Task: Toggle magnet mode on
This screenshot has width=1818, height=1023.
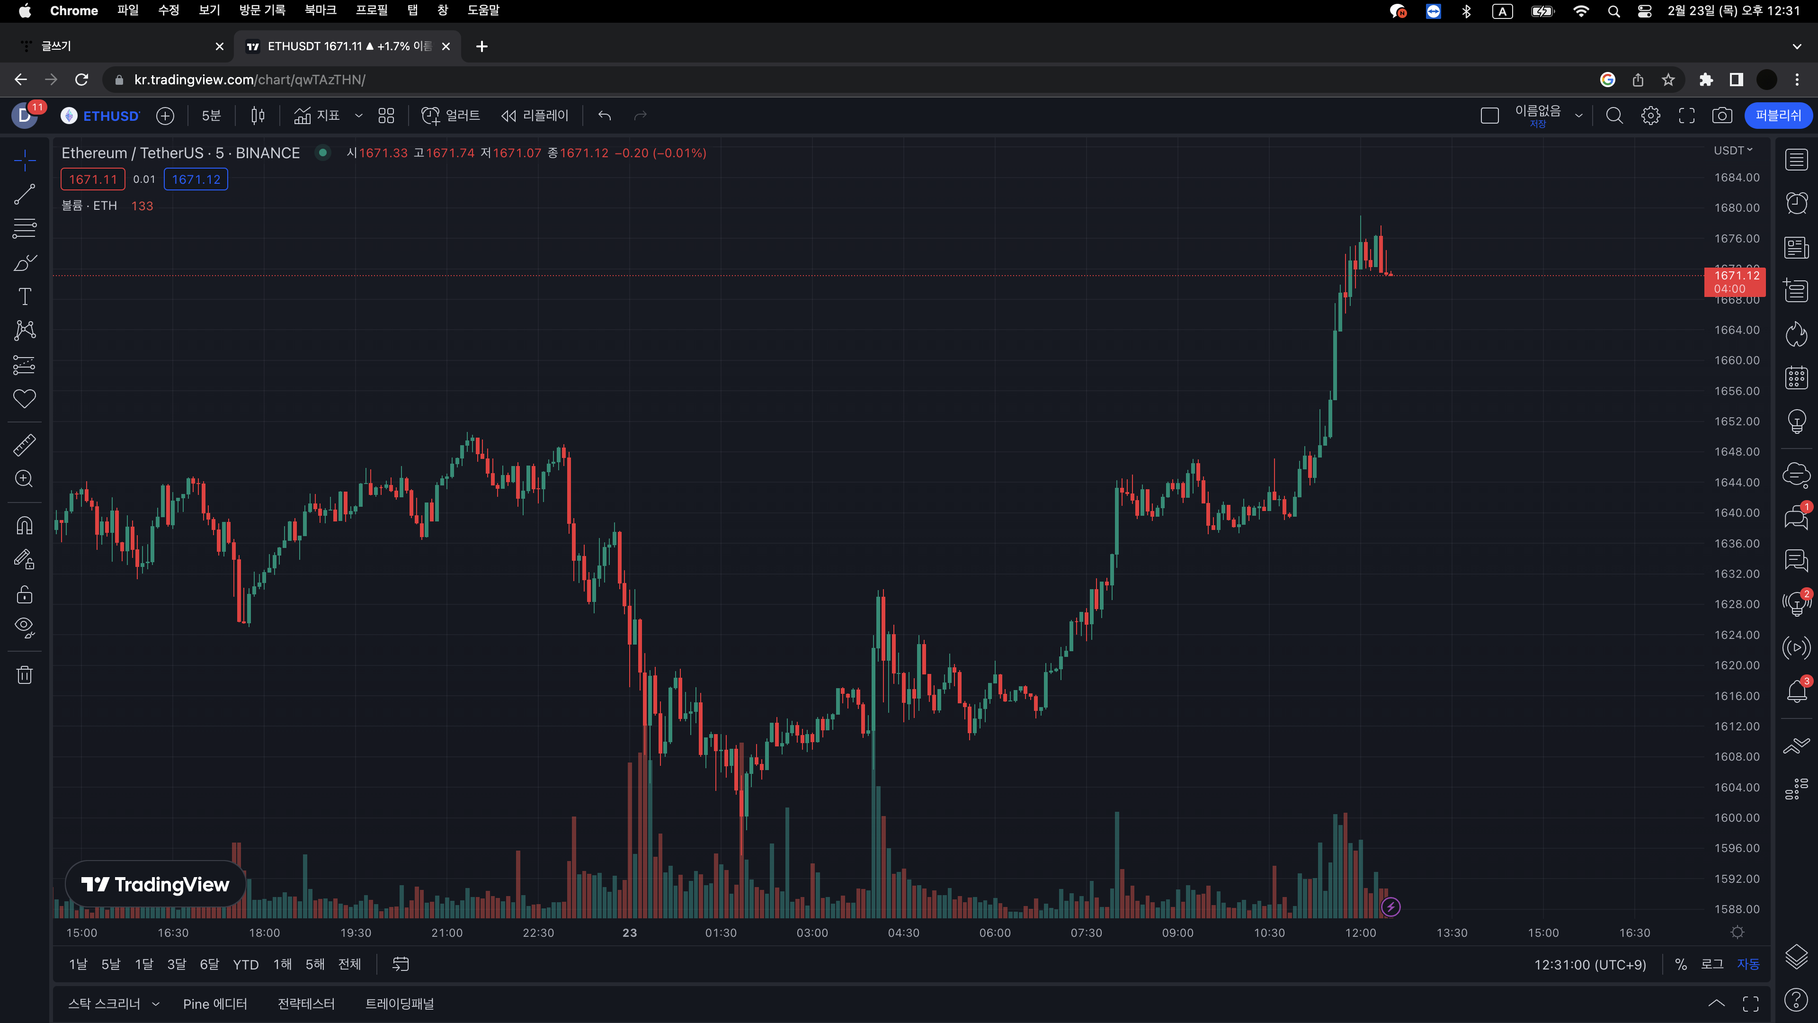Action: pyautogui.click(x=25, y=525)
